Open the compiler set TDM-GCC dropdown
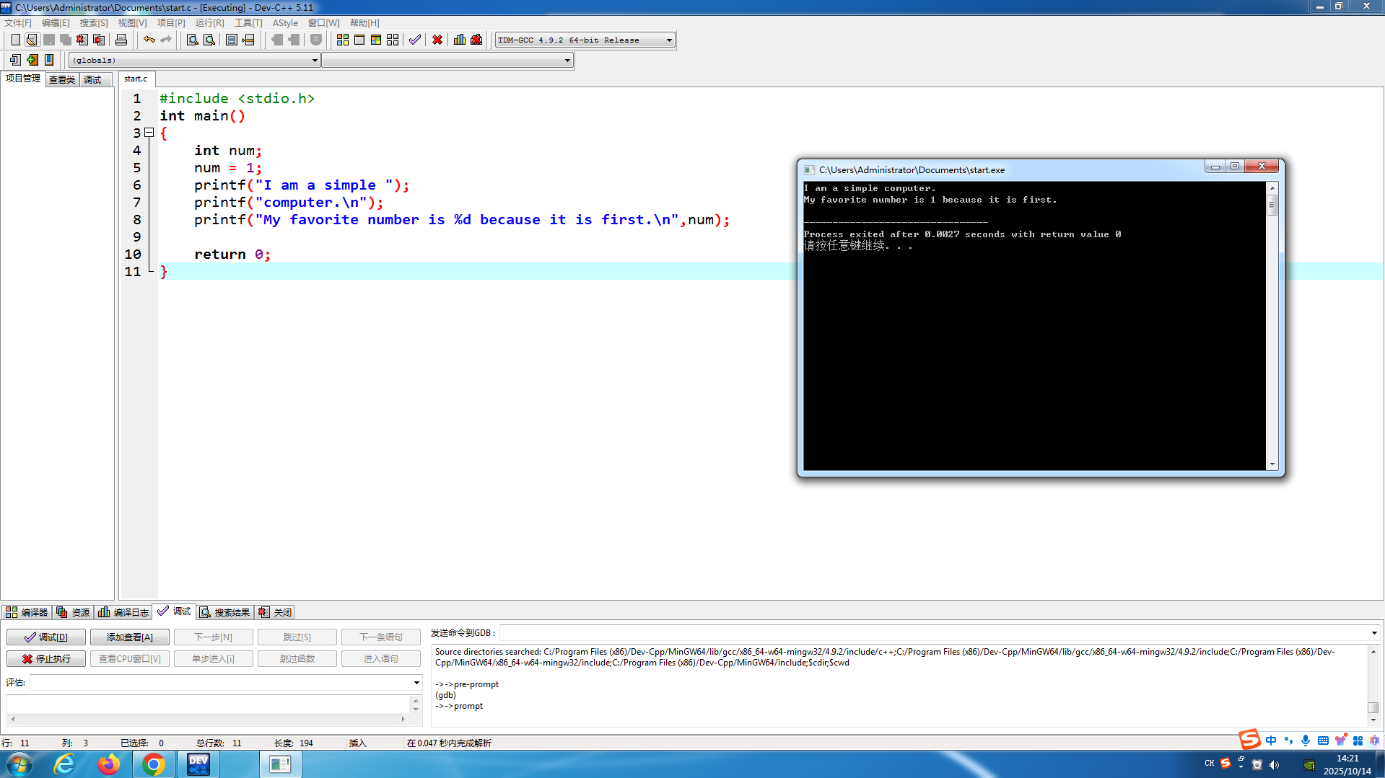 coord(669,40)
